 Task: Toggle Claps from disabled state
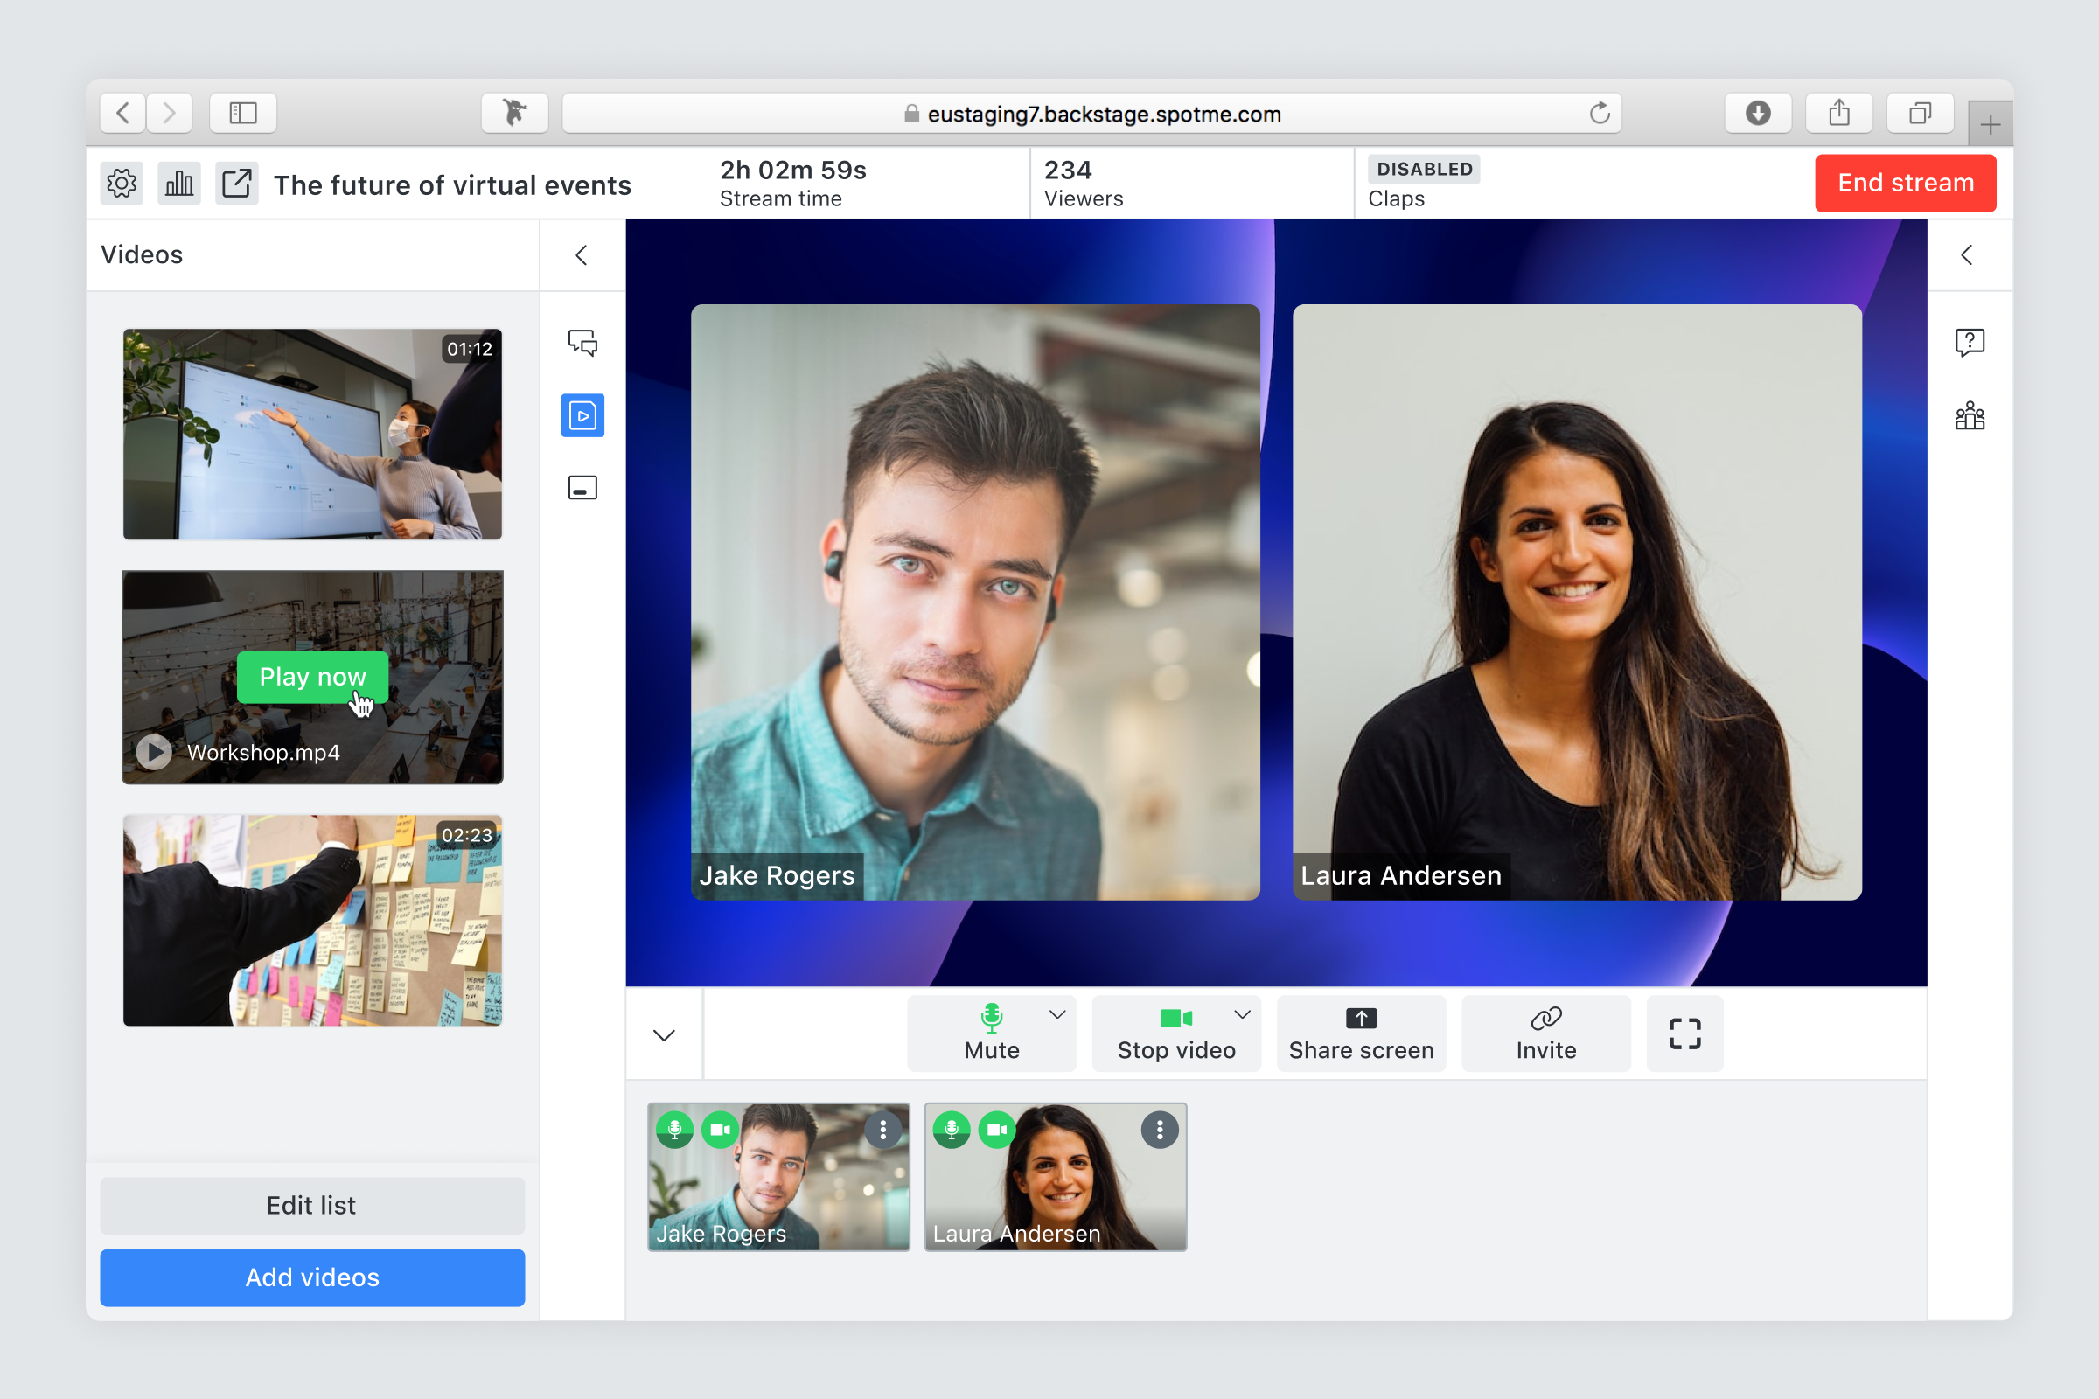(x=1423, y=169)
